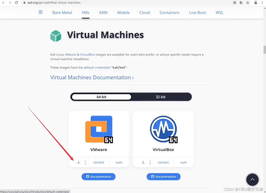Click the download arrow under the VMware card
Viewport: 266px width, 193px height.
pos(78,162)
